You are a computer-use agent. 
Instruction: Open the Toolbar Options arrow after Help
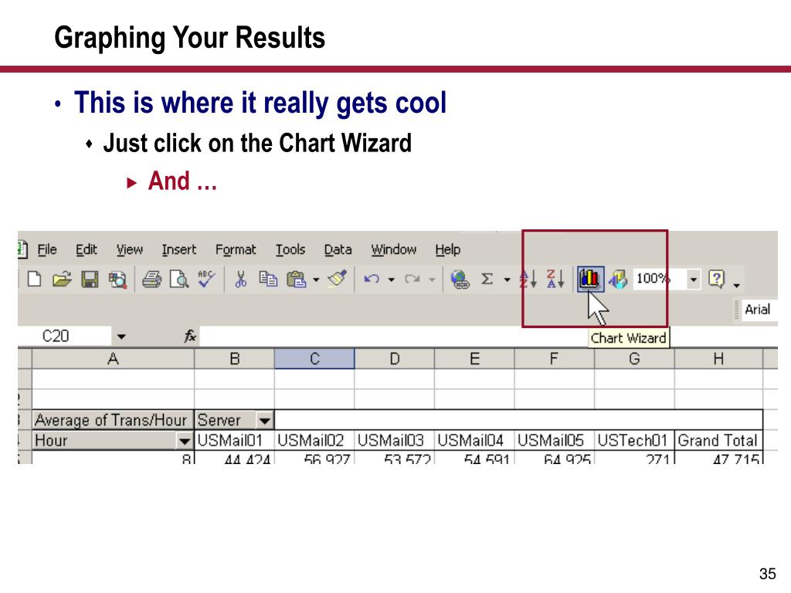coord(736,285)
